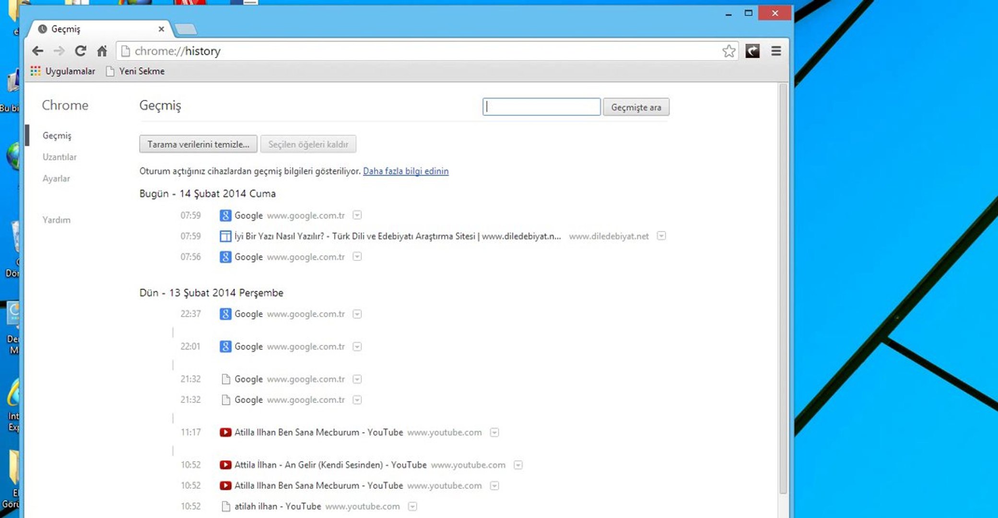This screenshot has width=998, height=518.
Task: Click the browser back arrow button
Action: click(38, 51)
